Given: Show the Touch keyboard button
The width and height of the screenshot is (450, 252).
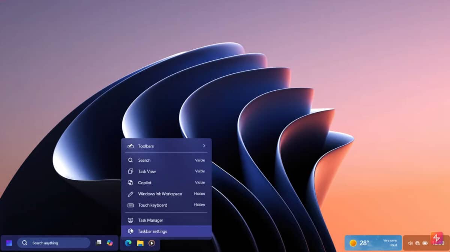Looking at the screenshot, I should [x=166, y=205].
